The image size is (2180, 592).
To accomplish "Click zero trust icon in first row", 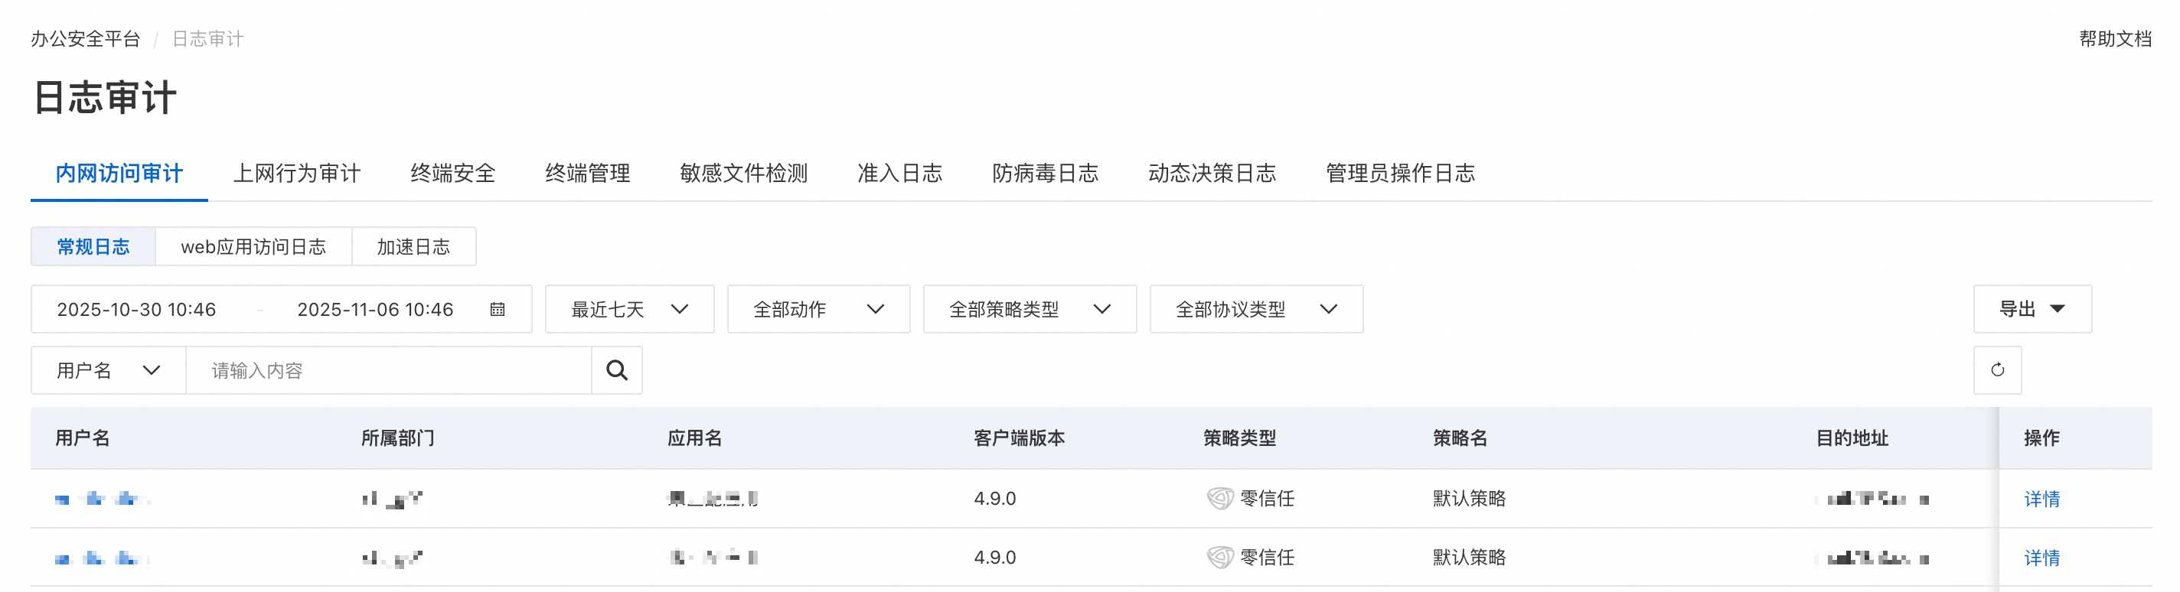I will pos(1219,498).
